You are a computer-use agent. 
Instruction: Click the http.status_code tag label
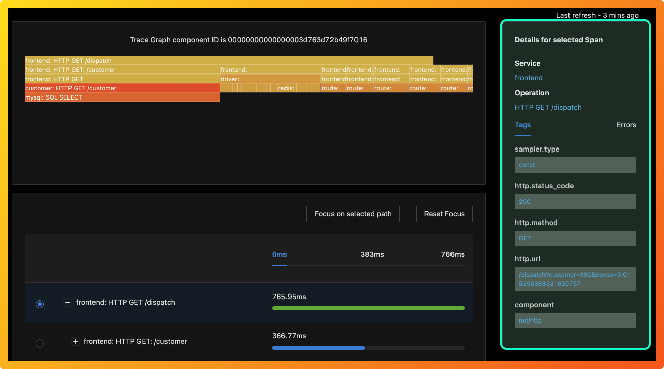[x=544, y=186]
